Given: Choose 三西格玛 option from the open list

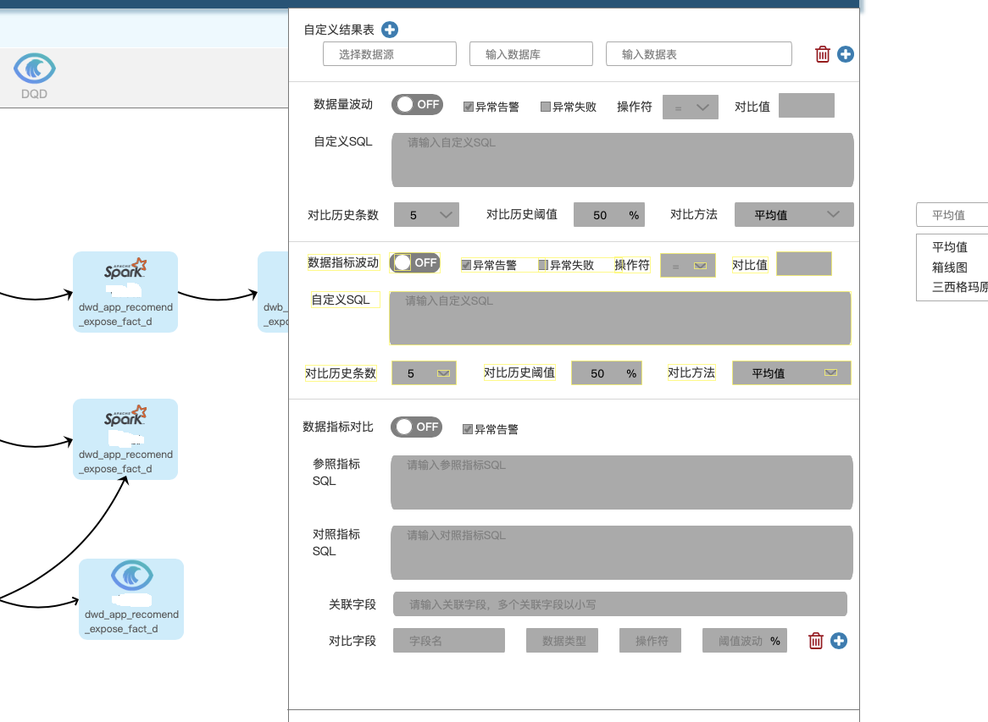Looking at the screenshot, I should (x=960, y=287).
